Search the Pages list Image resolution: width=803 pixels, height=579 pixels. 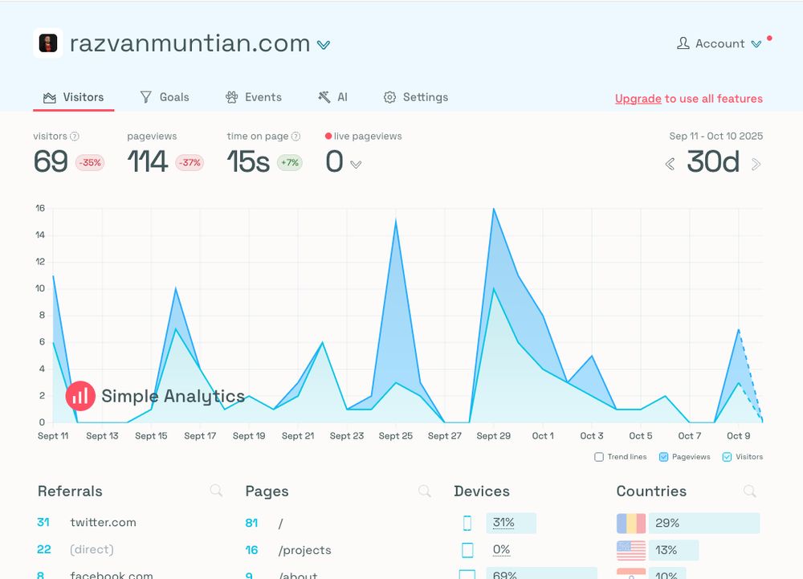pos(424,491)
